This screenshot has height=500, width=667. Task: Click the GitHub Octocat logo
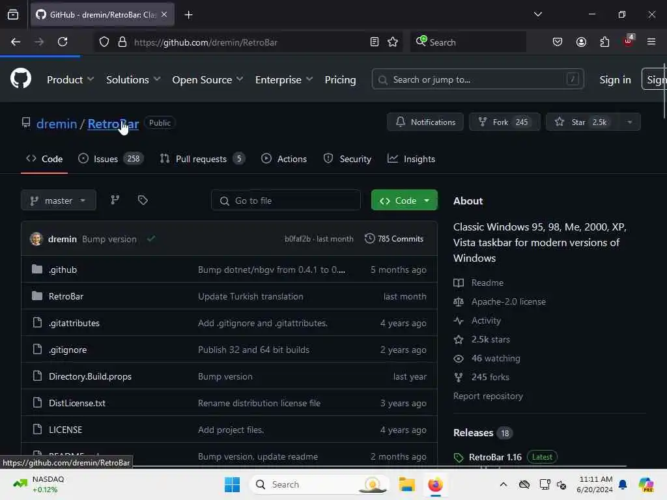pyautogui.click(x=21, y=79)
